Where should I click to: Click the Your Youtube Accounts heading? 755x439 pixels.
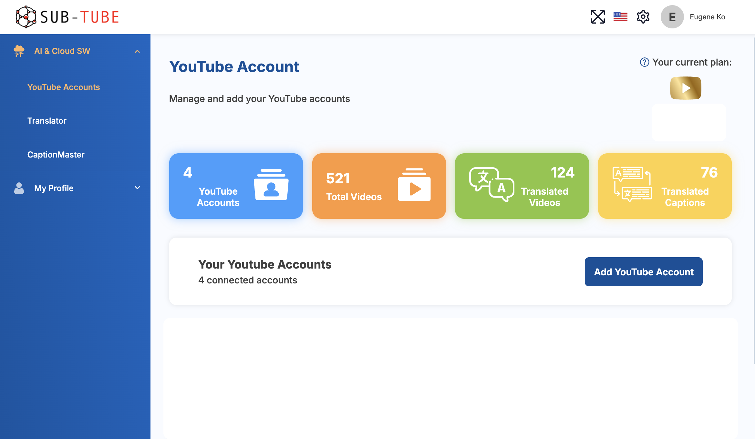(x=265, y=264)
